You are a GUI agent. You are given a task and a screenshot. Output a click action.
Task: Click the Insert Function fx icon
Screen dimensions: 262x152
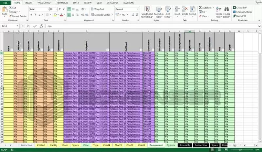click(x=42, y=26)
